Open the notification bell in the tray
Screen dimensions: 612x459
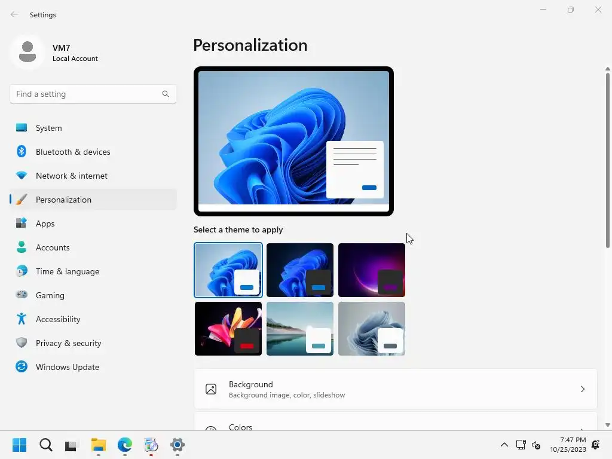(596, 445)
